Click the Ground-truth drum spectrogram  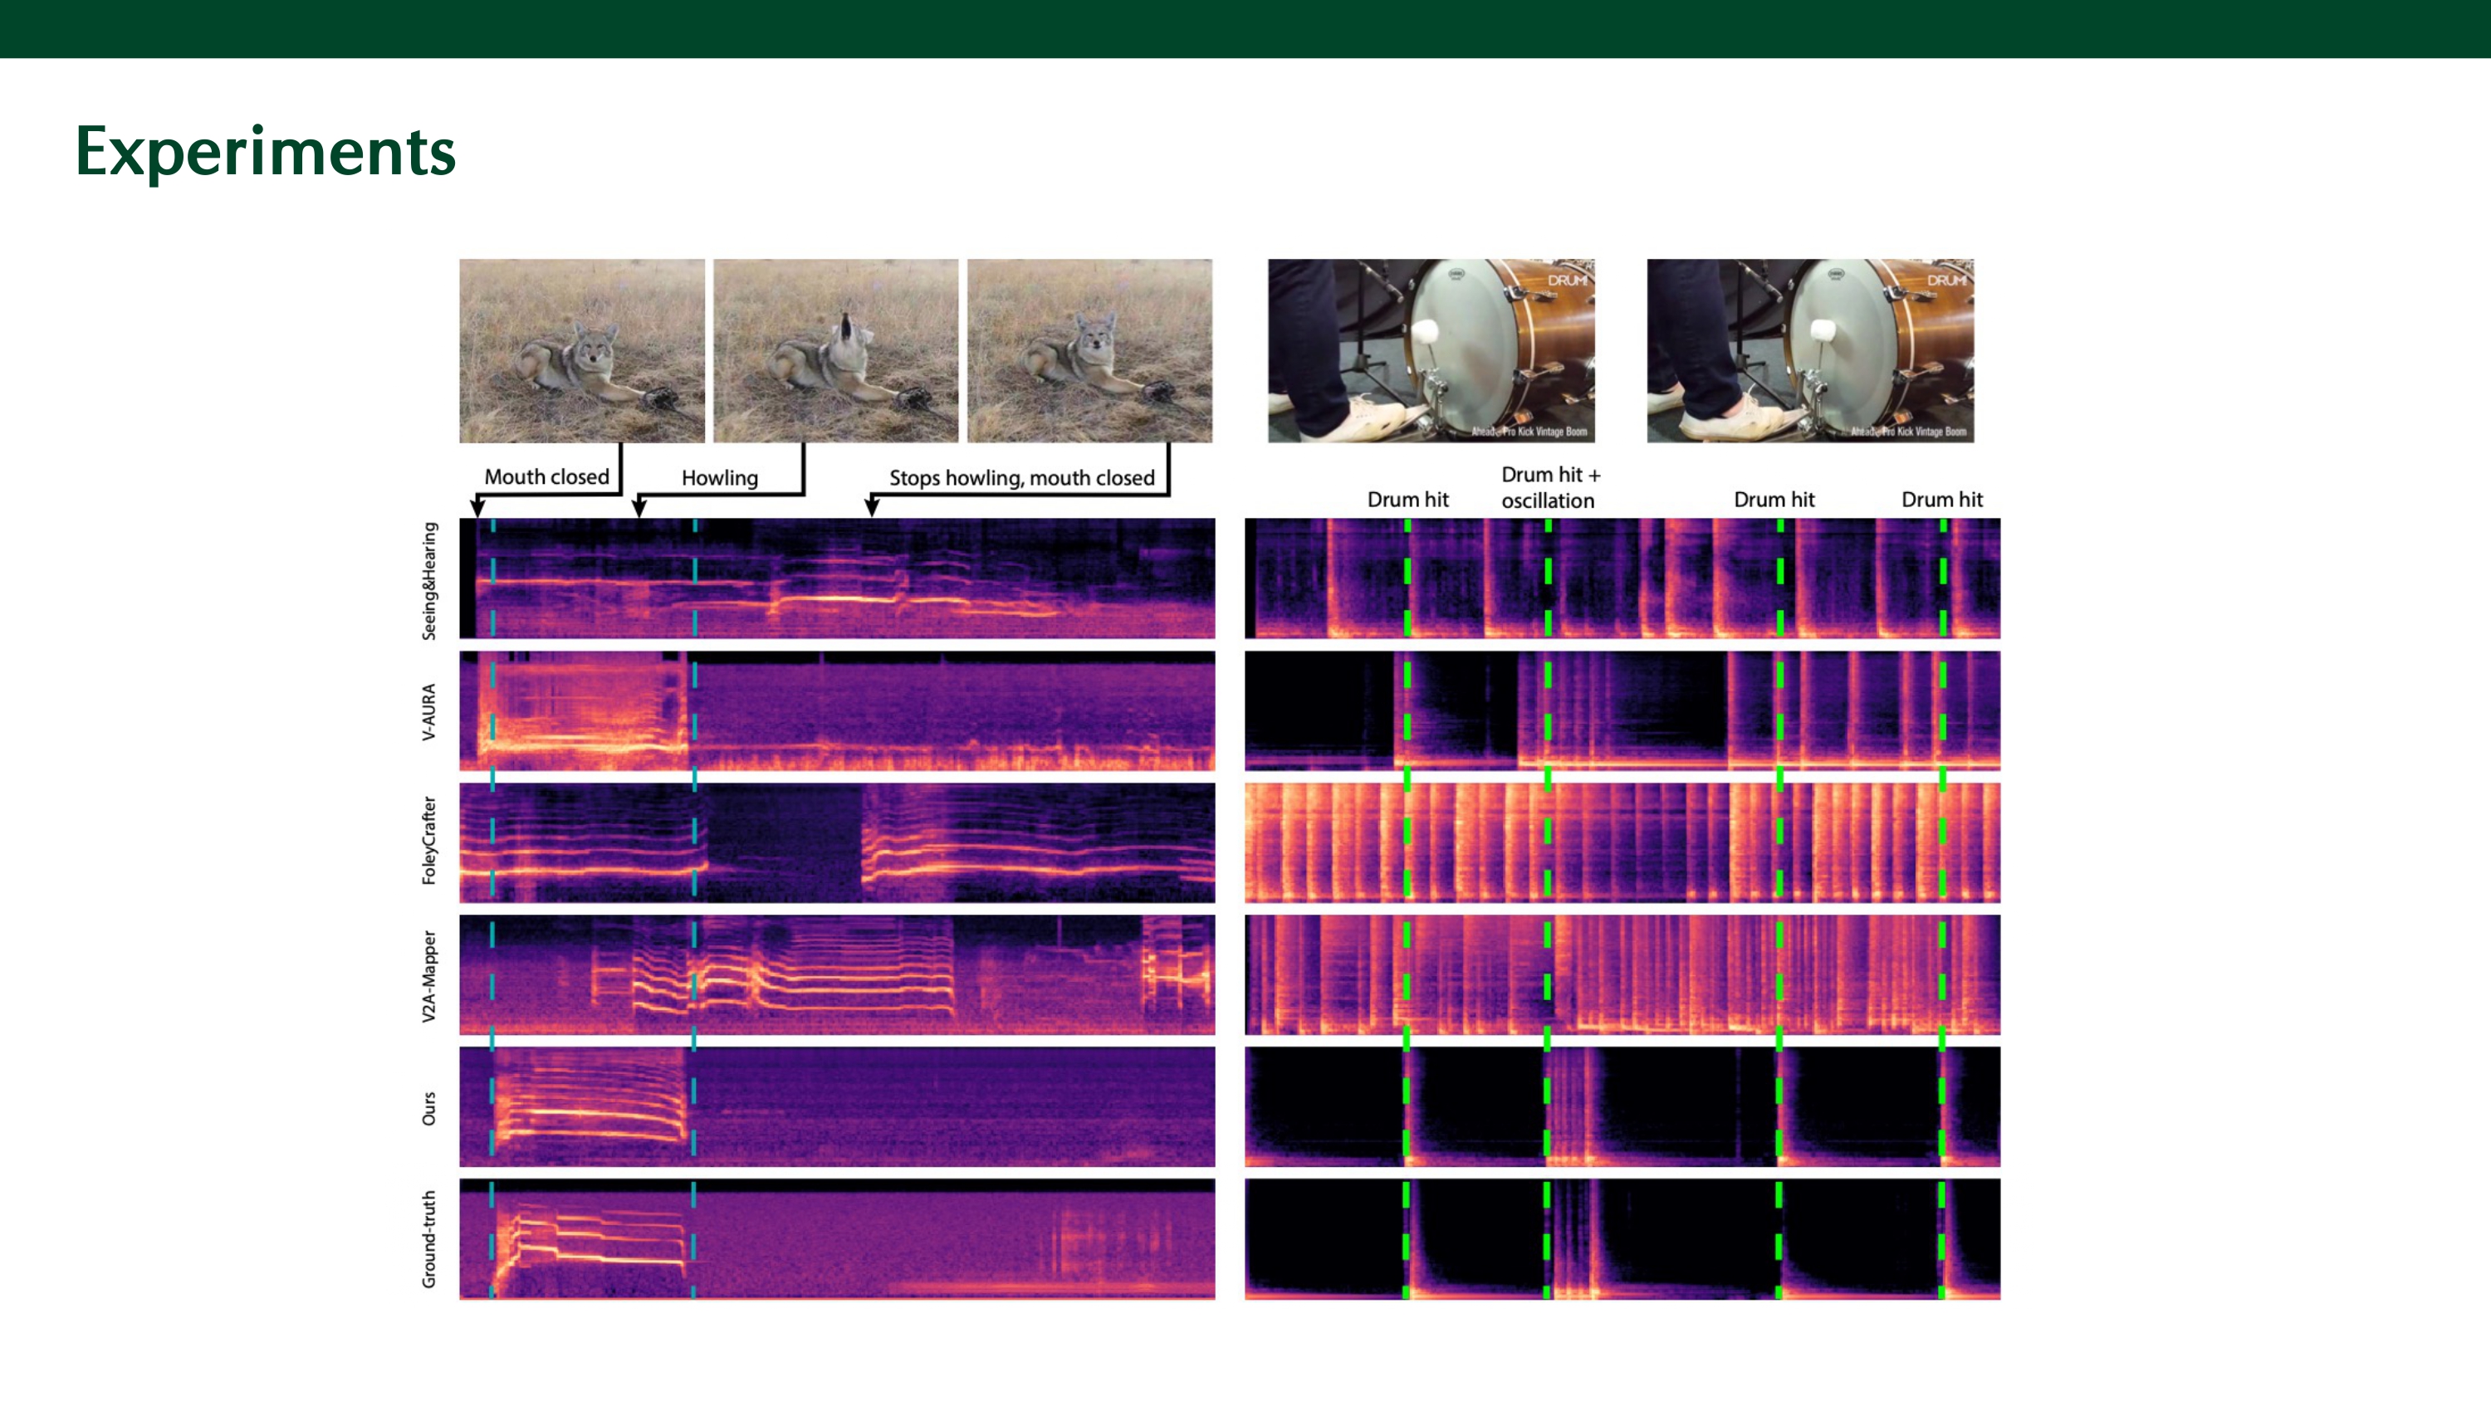tap(1622, 1238)
